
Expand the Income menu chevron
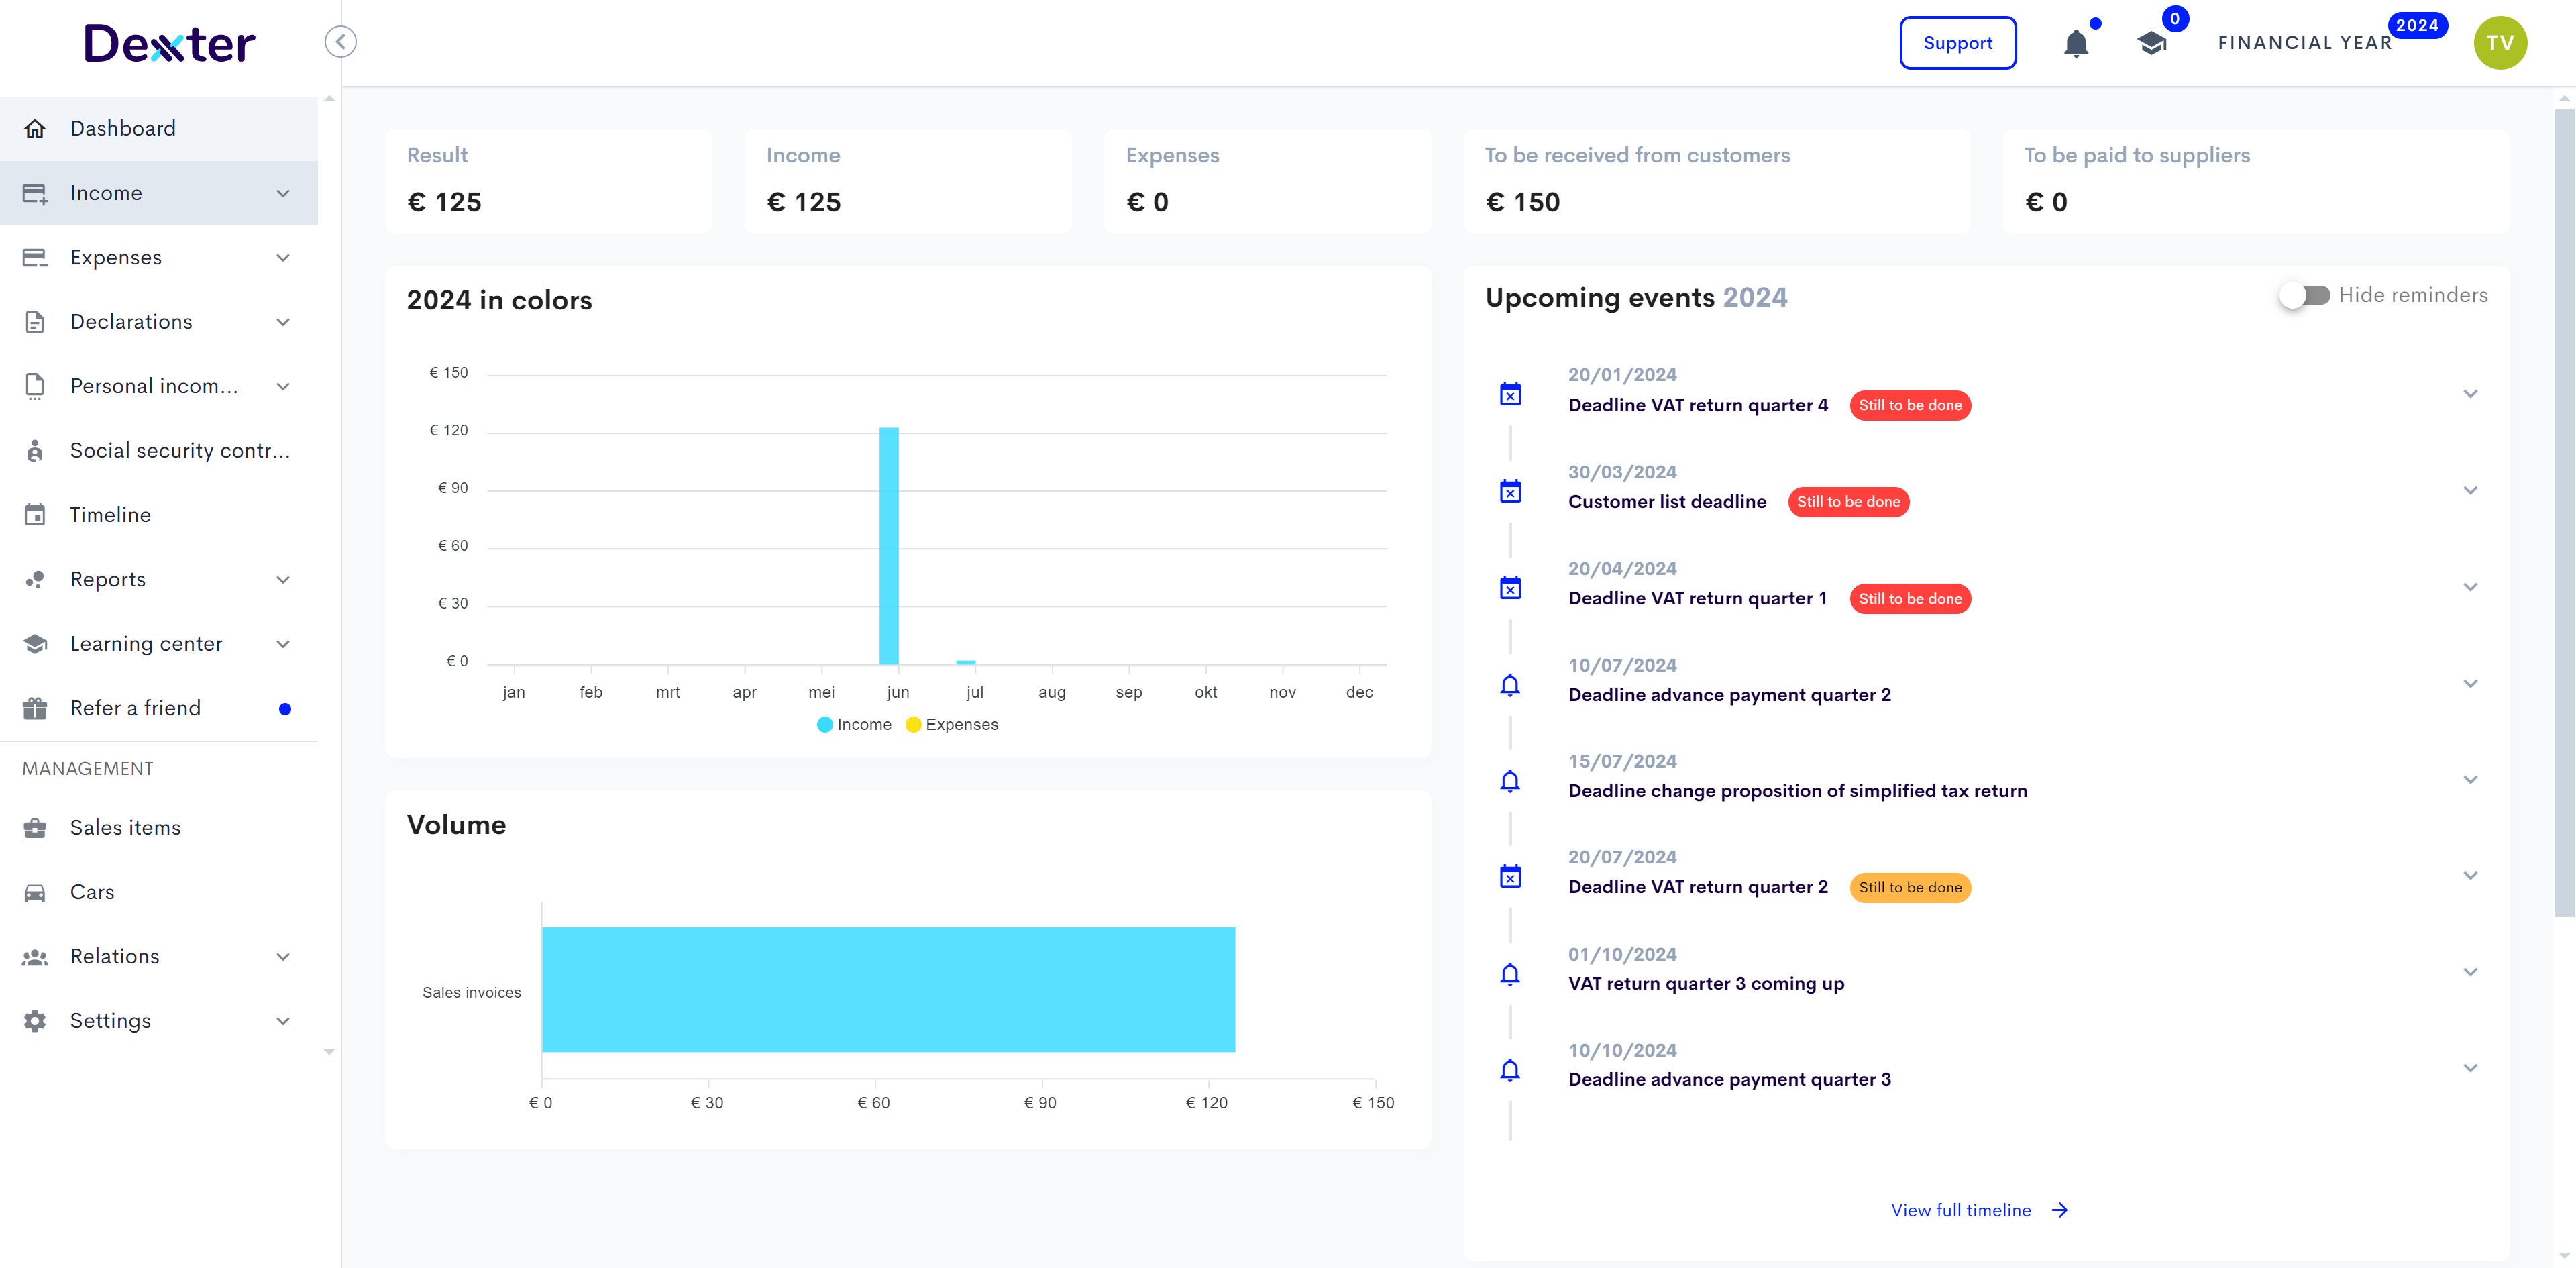283,193
